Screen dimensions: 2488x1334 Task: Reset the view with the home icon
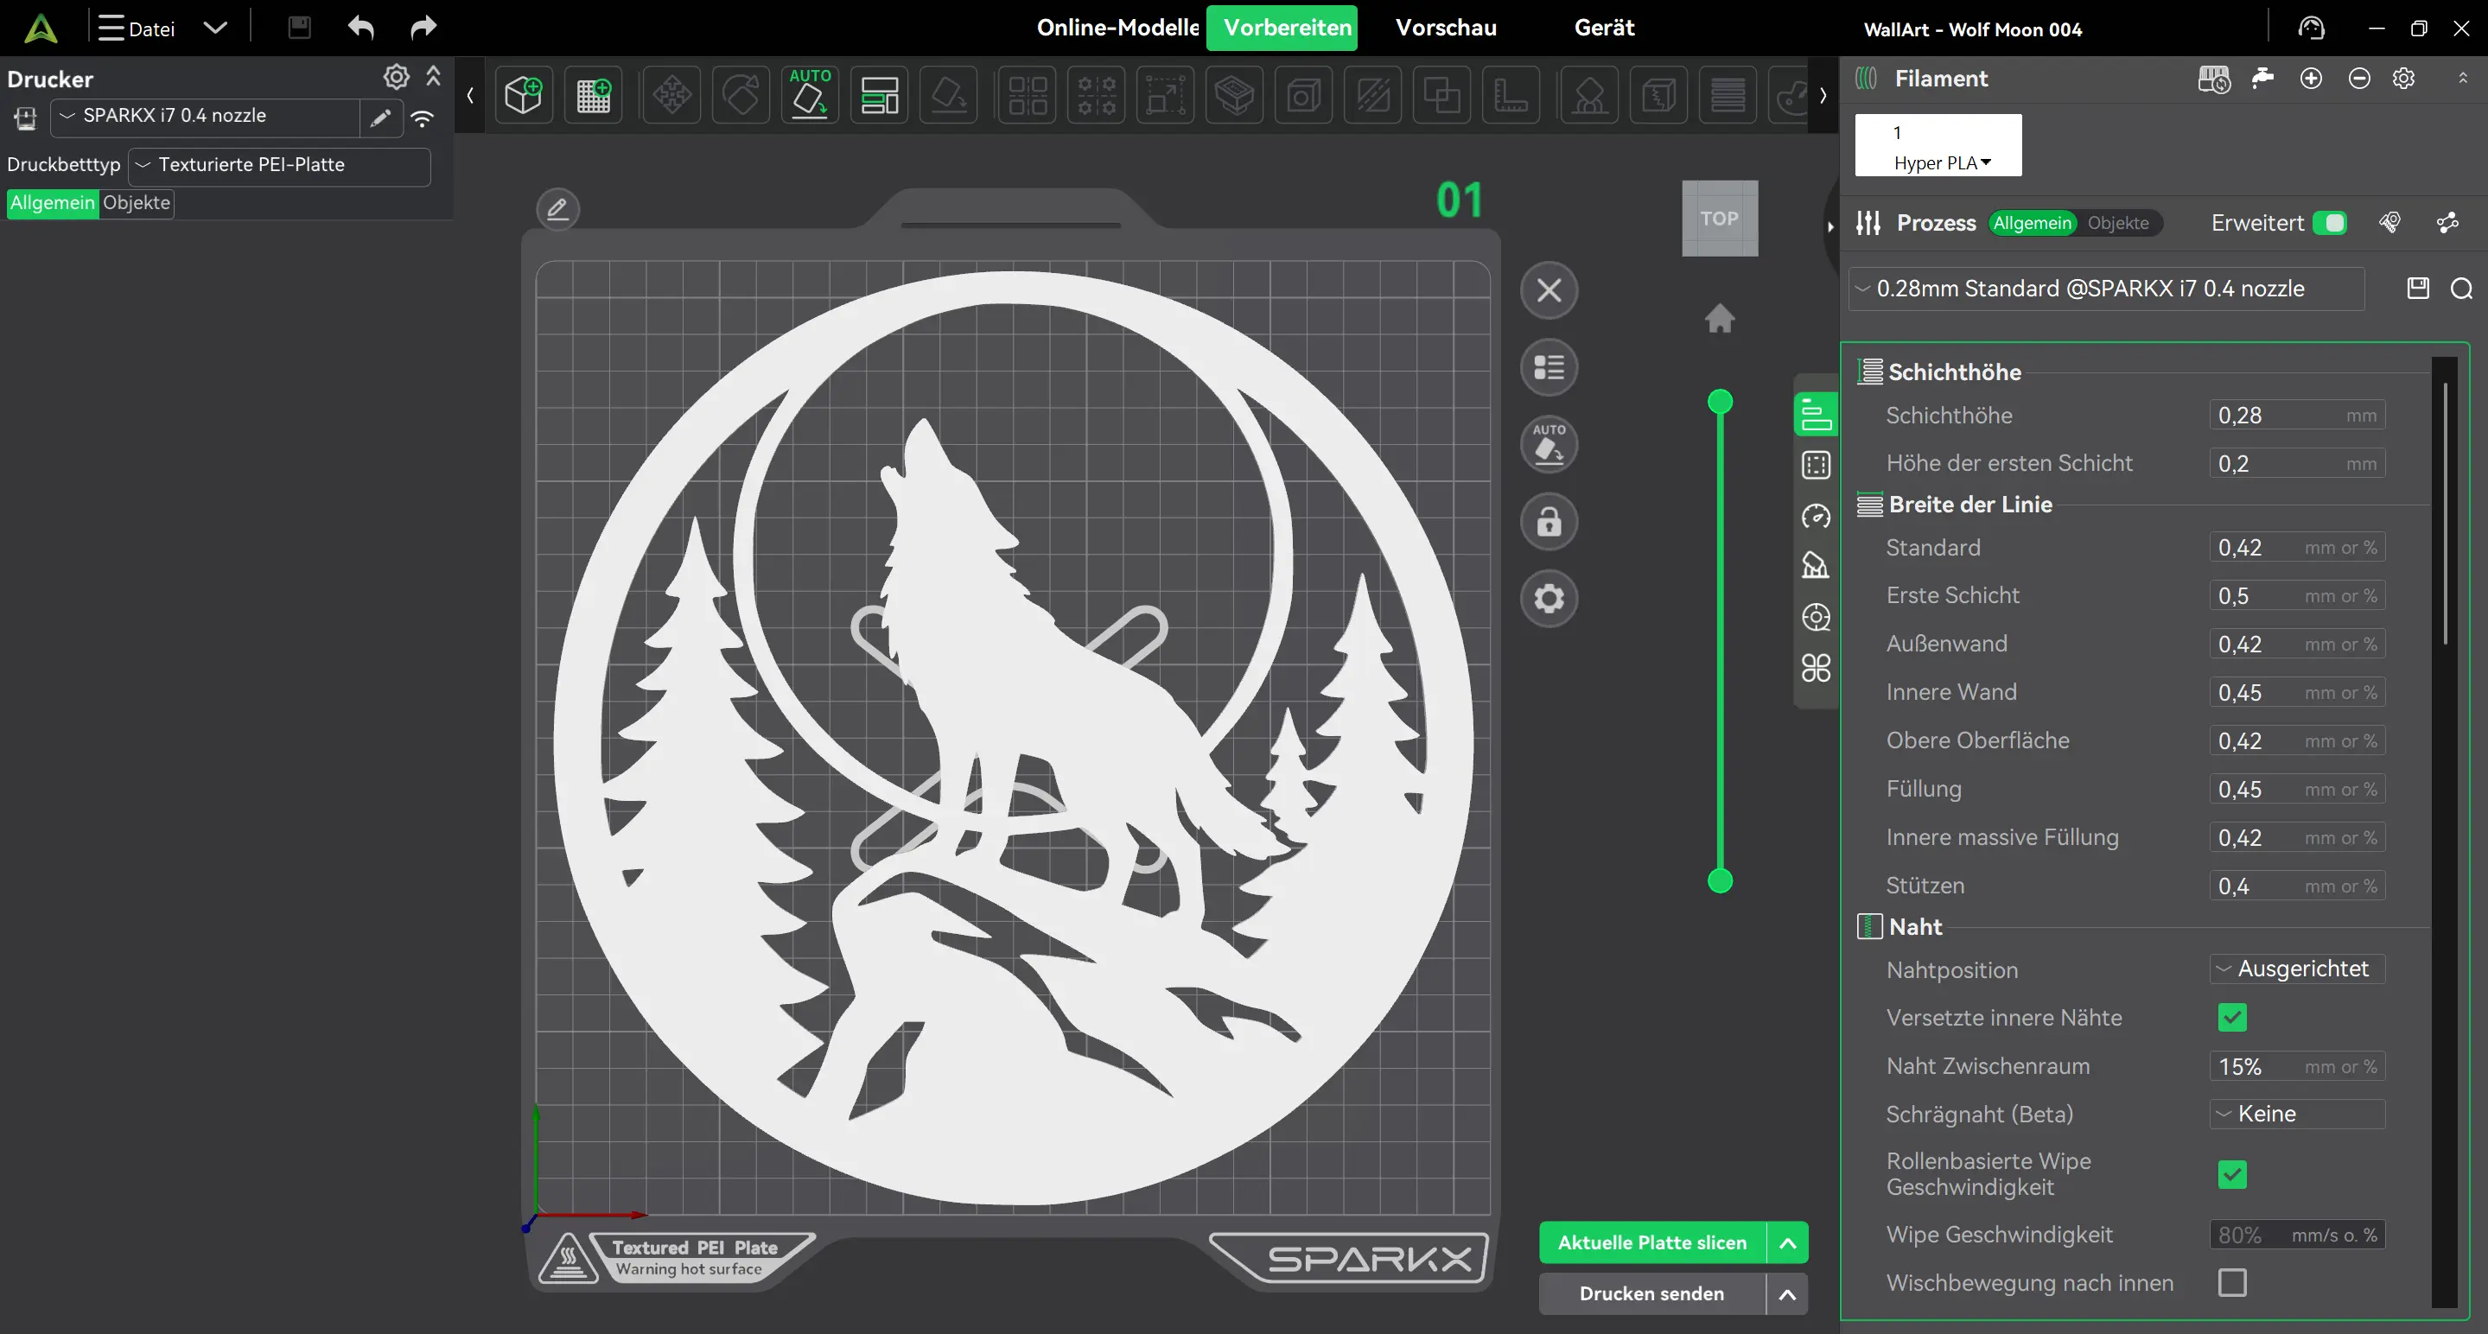(1719, 318)
